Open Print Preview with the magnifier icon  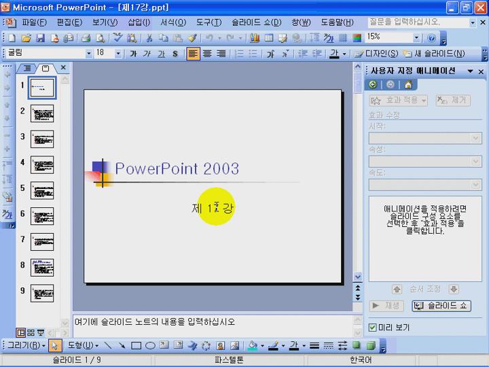(x=100, y=38)
